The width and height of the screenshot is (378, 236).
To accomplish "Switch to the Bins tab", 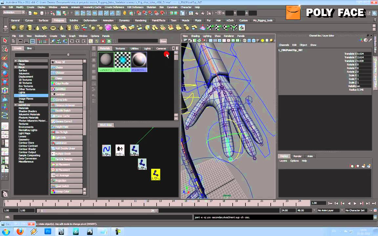I will 30,48.
